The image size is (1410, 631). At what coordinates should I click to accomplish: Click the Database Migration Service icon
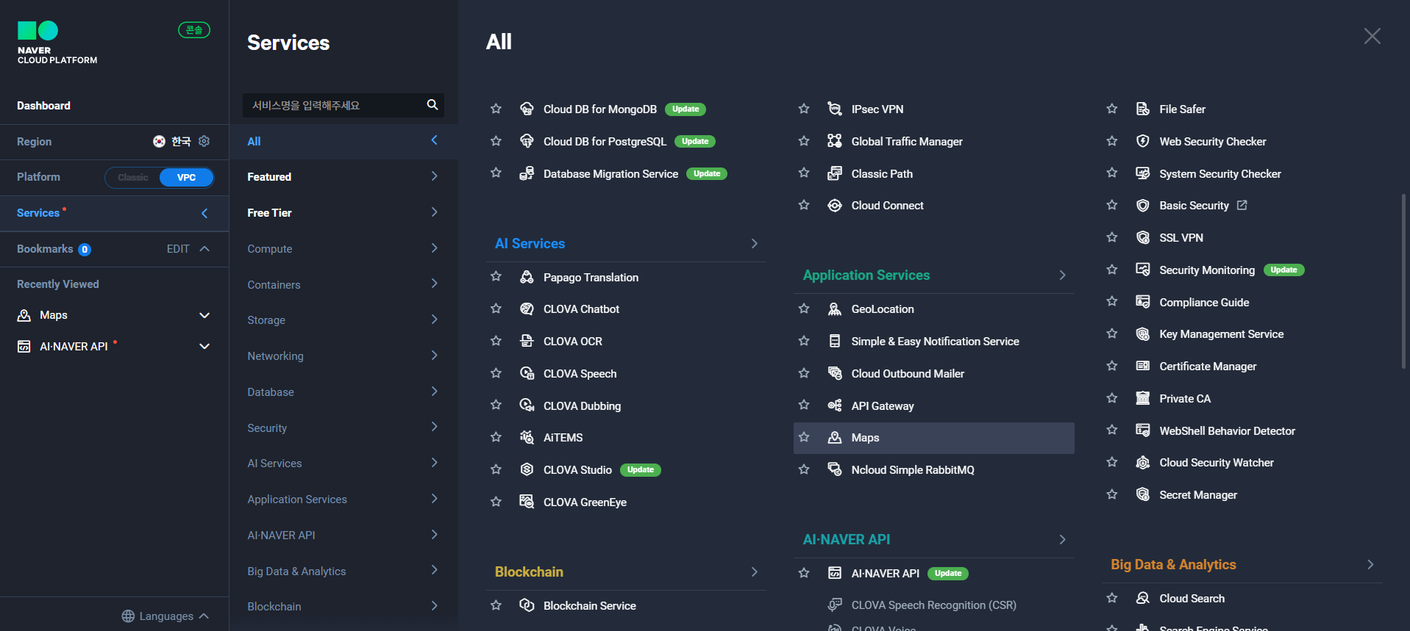tap(527, 173)
